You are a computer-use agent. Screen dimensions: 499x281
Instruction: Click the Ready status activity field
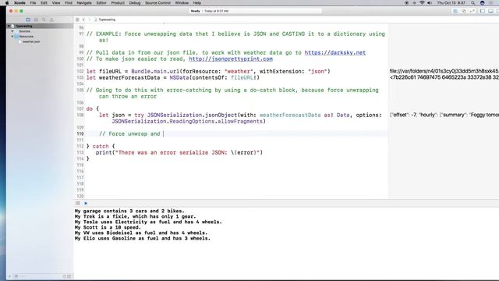pos(255,11)
